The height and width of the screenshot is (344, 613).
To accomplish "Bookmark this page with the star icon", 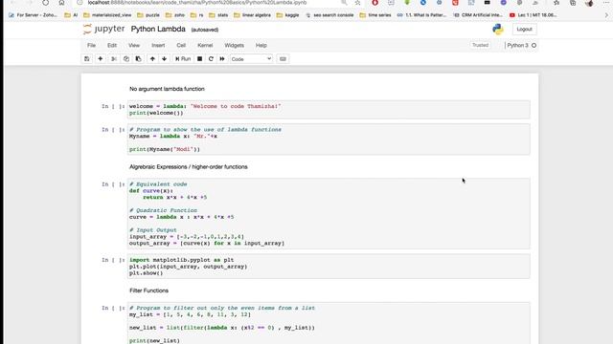I will click(x=357, y=2).
